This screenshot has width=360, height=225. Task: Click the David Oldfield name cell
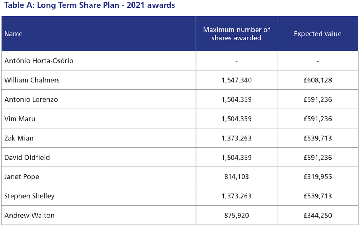pos(27,157)
